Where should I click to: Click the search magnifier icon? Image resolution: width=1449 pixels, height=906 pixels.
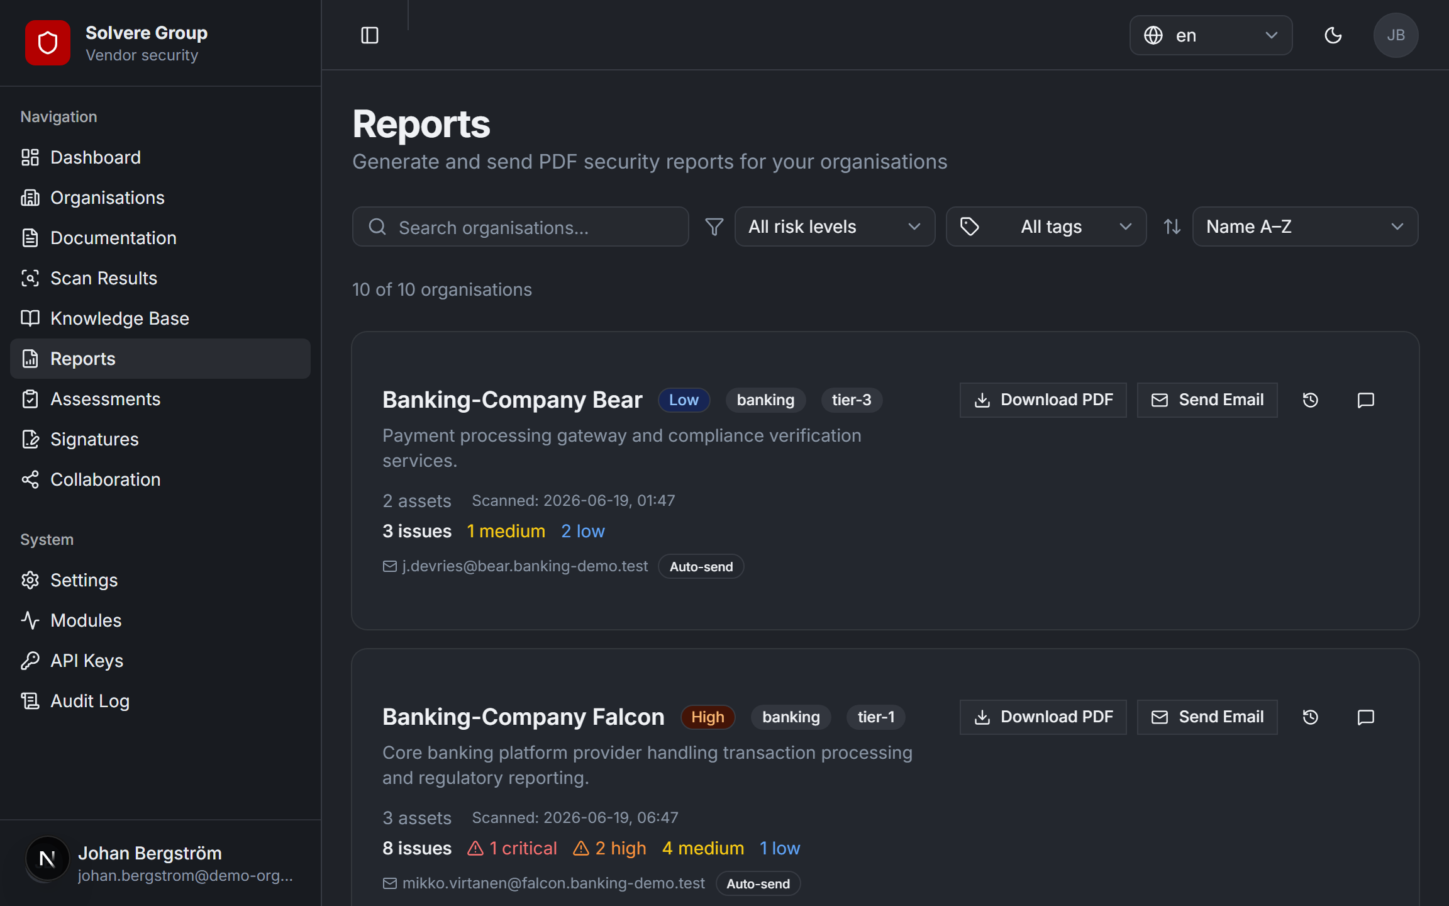(x=377, y=226)
